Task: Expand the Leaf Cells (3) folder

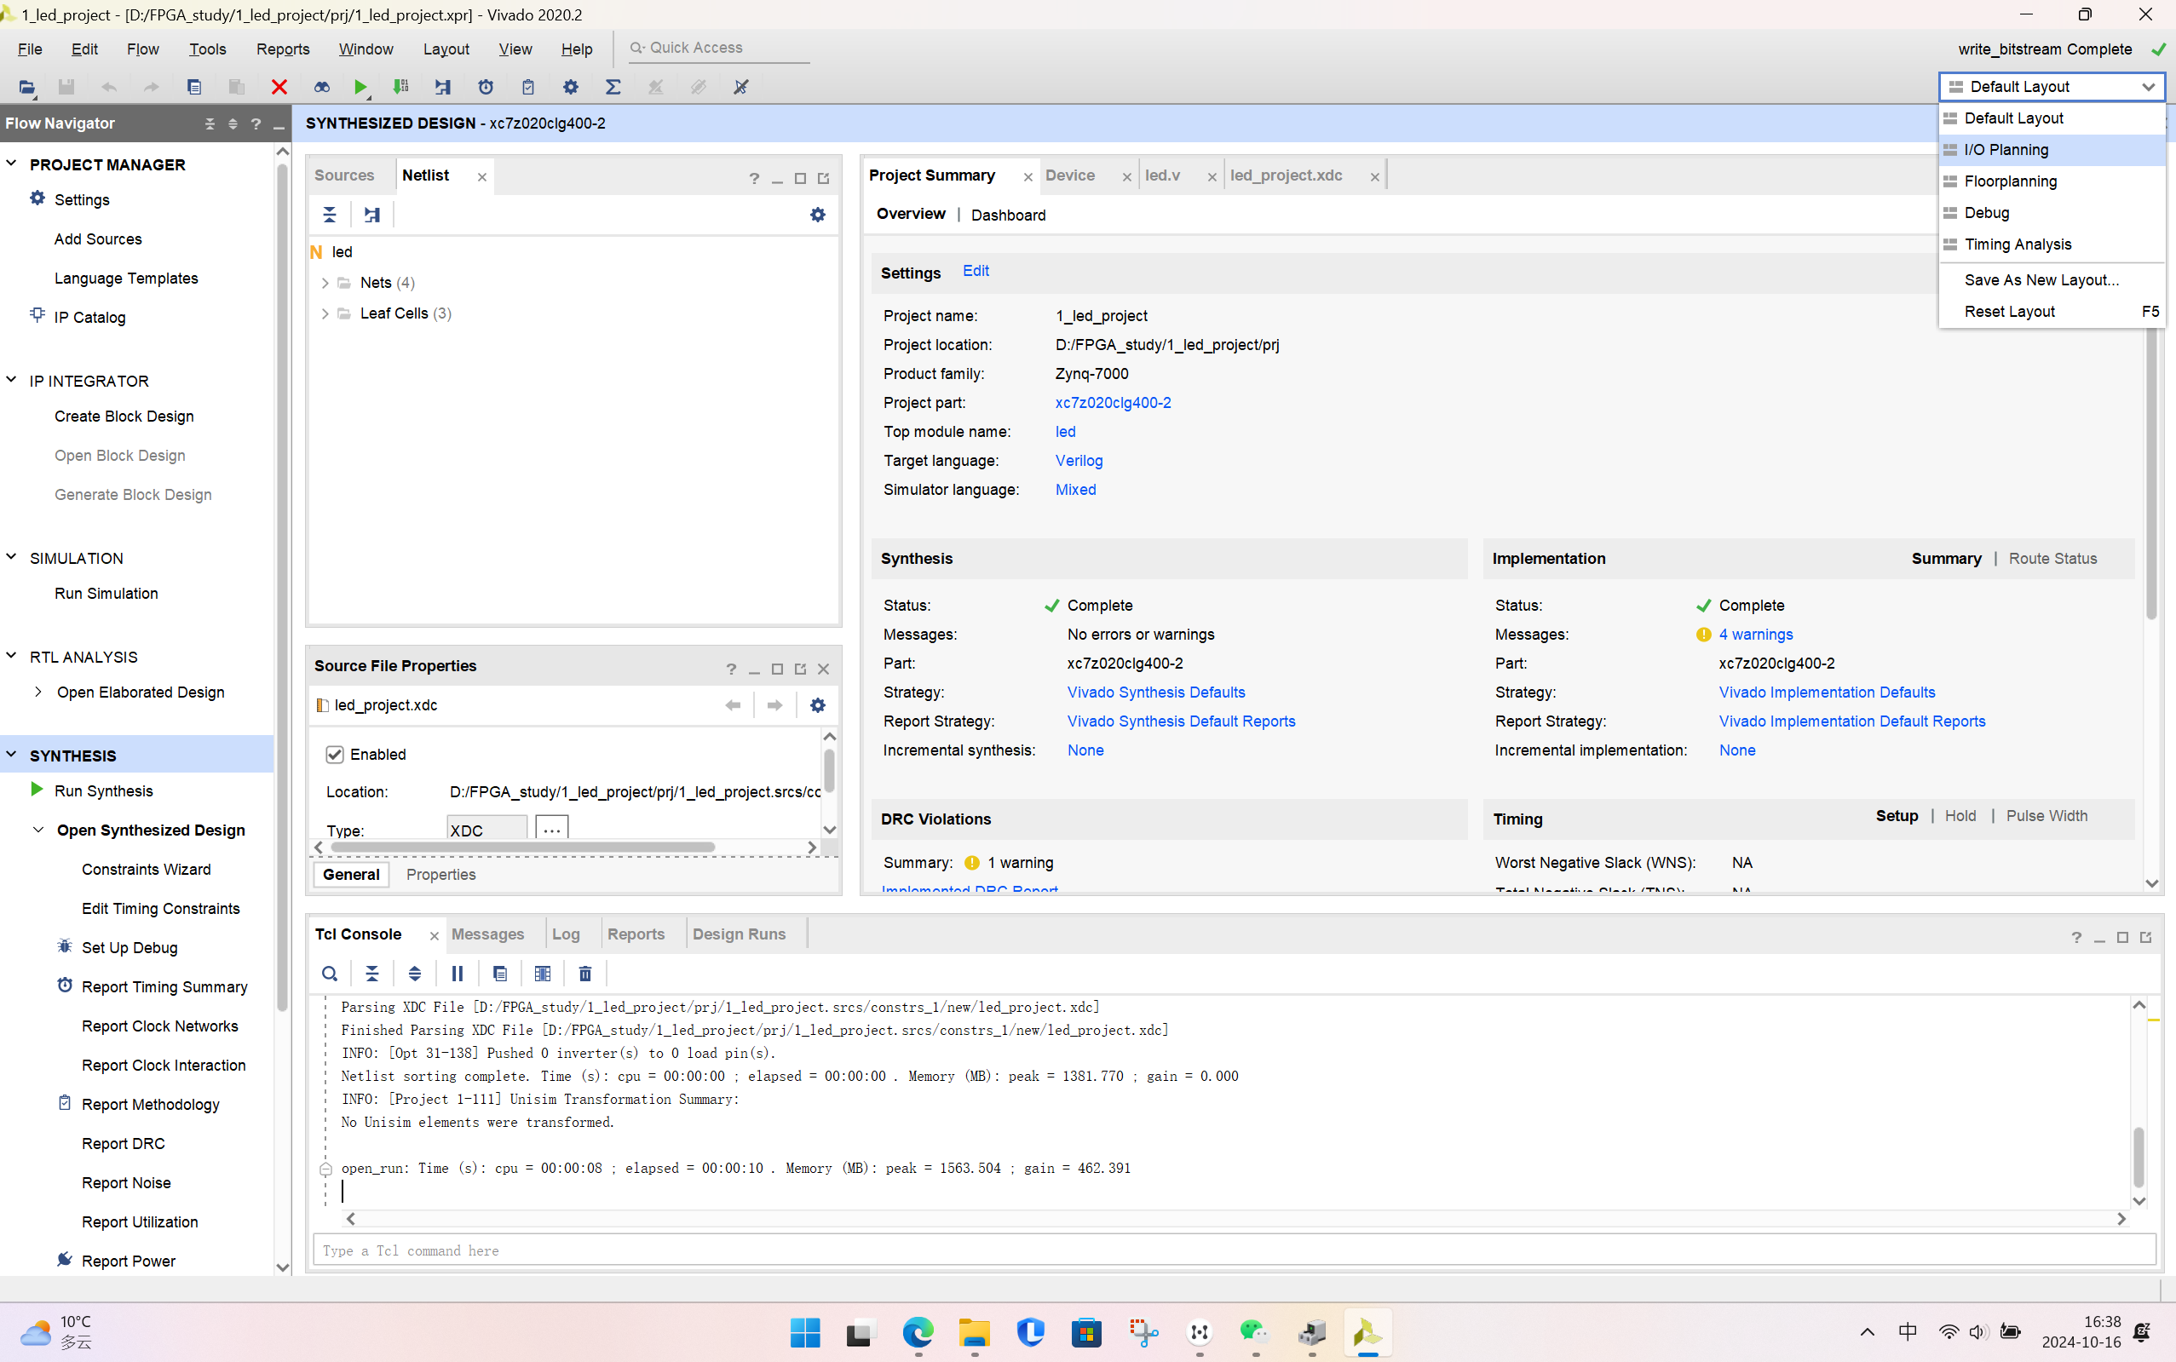Action: pyautogui.click(x=325, y=313)
